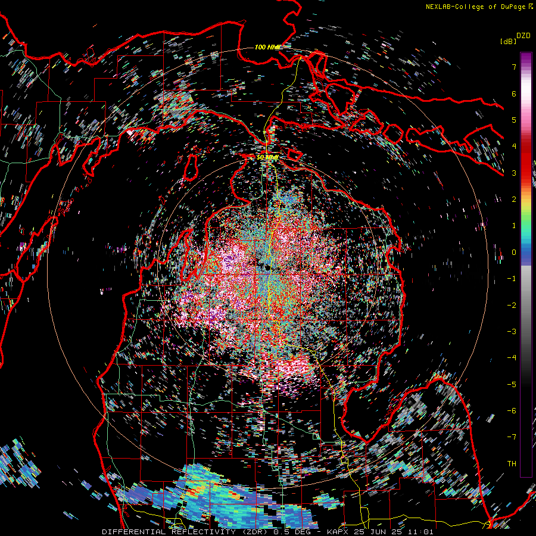This screenshot has height=536, width=536.
Task: Click the 7 value on color scale
Action: point(514,67)
